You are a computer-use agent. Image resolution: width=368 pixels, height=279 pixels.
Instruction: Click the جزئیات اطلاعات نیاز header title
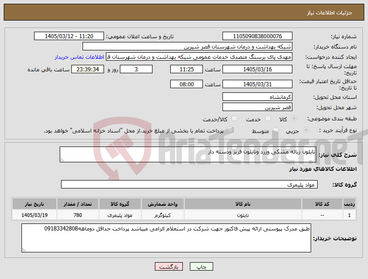329,13
